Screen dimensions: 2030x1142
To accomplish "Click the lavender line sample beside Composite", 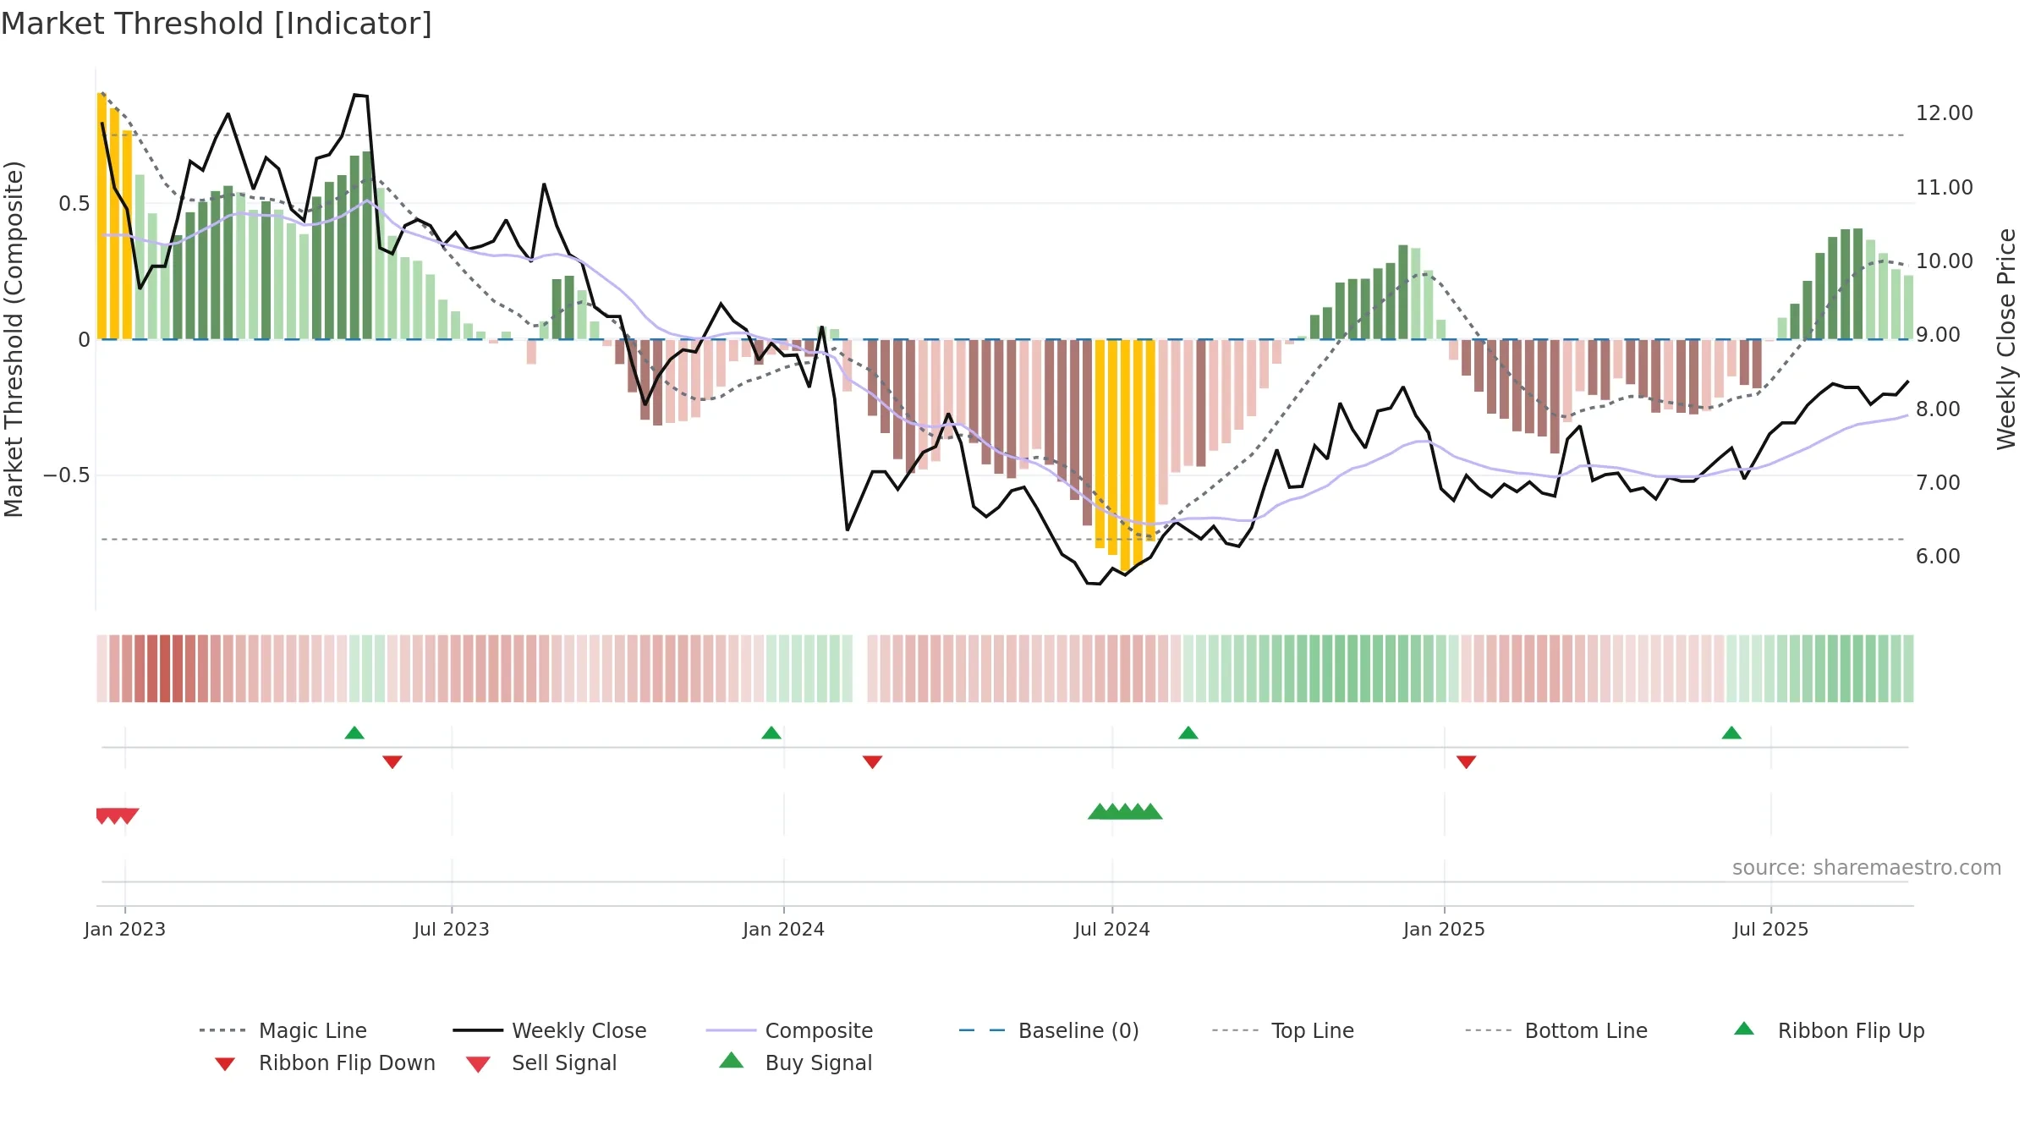I will point(731,1030).
